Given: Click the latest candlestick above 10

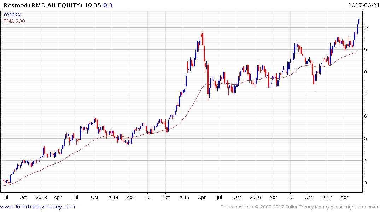Looking at the screenshot, I should (x=359, y=21).
